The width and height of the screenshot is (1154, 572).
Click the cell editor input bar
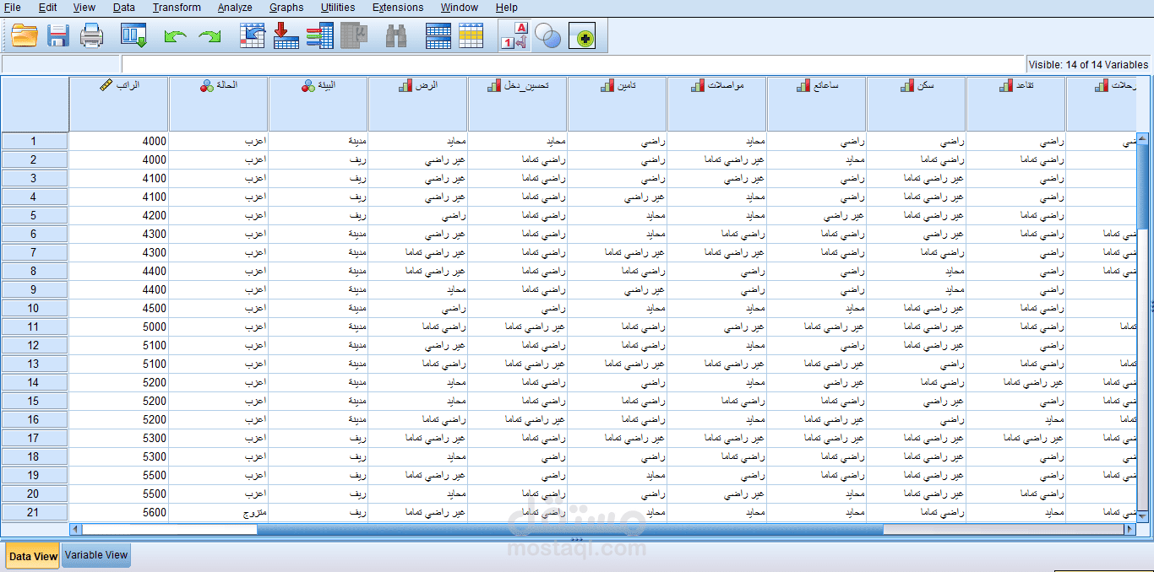pos(572,64)
